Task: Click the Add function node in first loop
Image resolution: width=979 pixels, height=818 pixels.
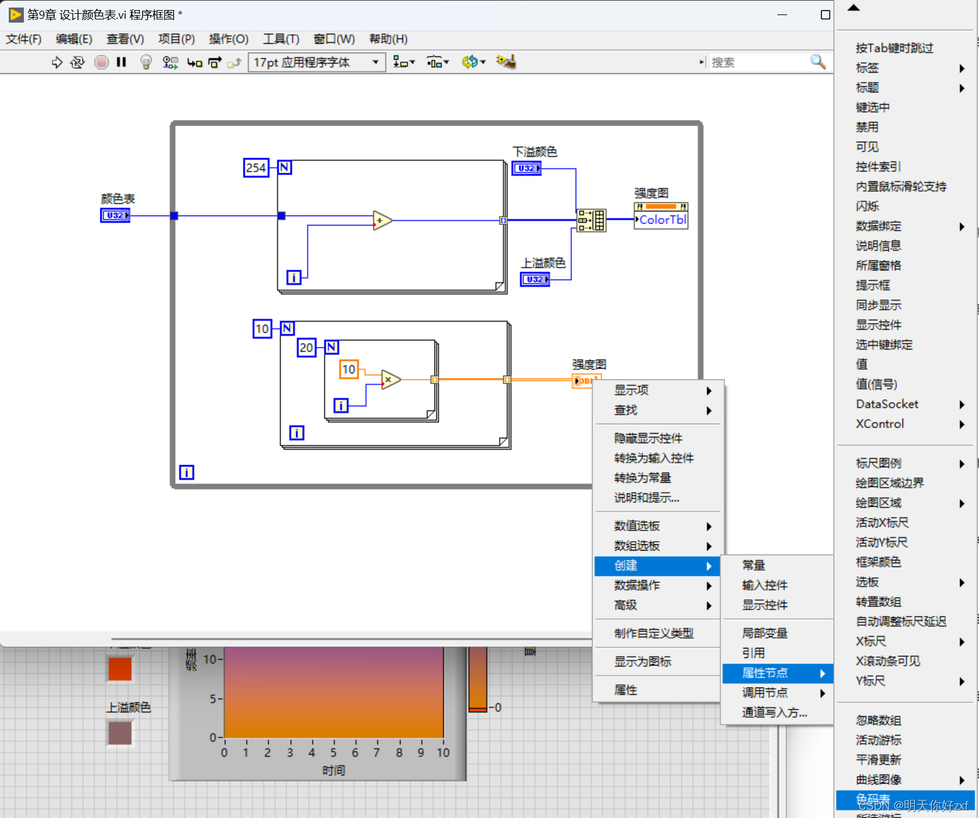Action: pyautogui.click(x=382, y=220)
